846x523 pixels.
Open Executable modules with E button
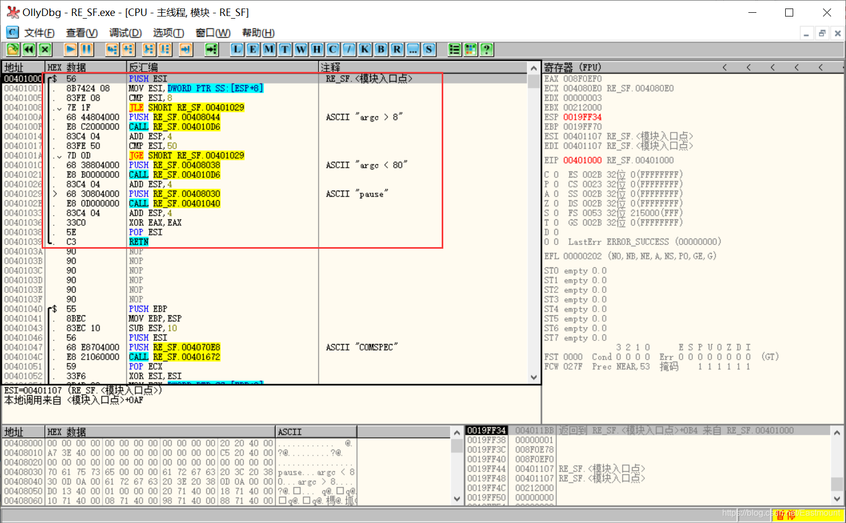[x=253, y=50]
